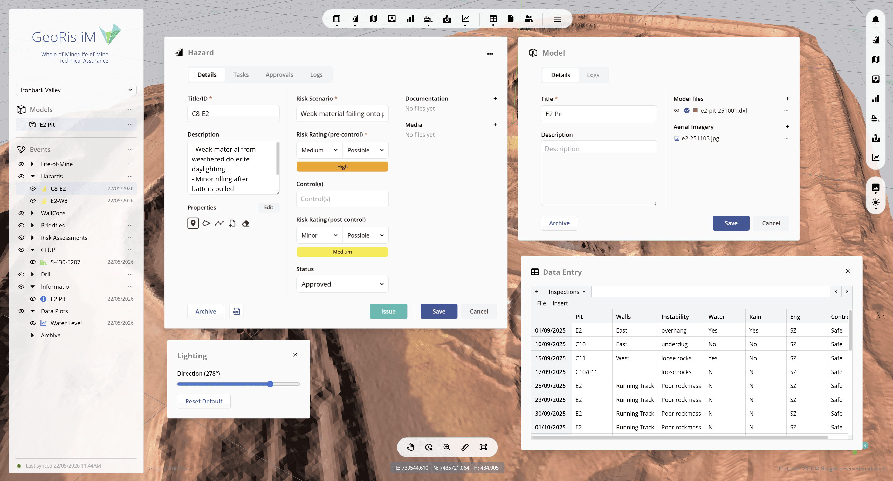
Task: Open the Ironbark Valley site dropdown
Action: [76, 90]
